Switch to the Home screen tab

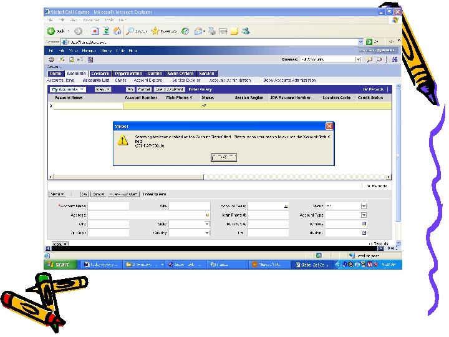click(x=56, y=74)
